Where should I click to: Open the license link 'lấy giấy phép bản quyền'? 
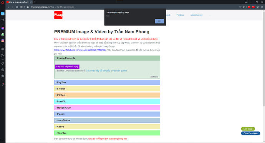pyautogui.click(x=106, y=71)
